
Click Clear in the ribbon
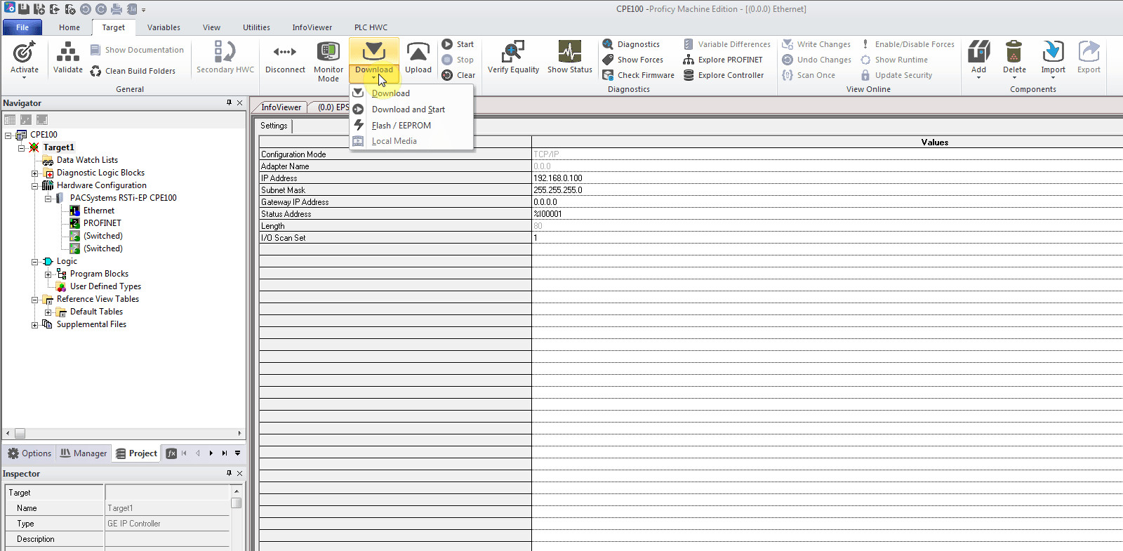click(x=458, y=75)
